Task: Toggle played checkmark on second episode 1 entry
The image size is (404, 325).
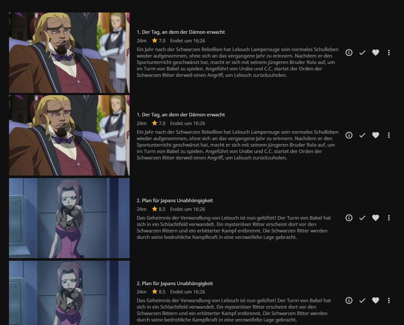Action: 362,135
